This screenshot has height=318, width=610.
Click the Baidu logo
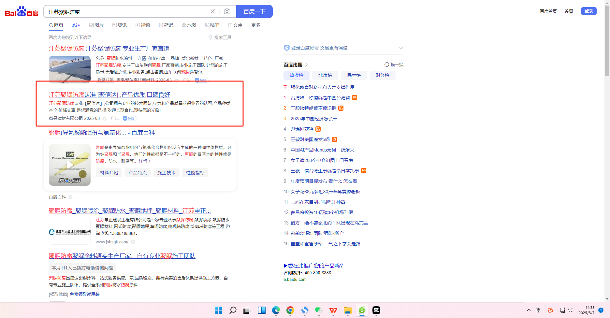click(22, 12)
